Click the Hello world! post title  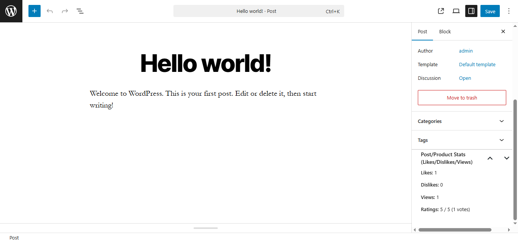(206, 63)
